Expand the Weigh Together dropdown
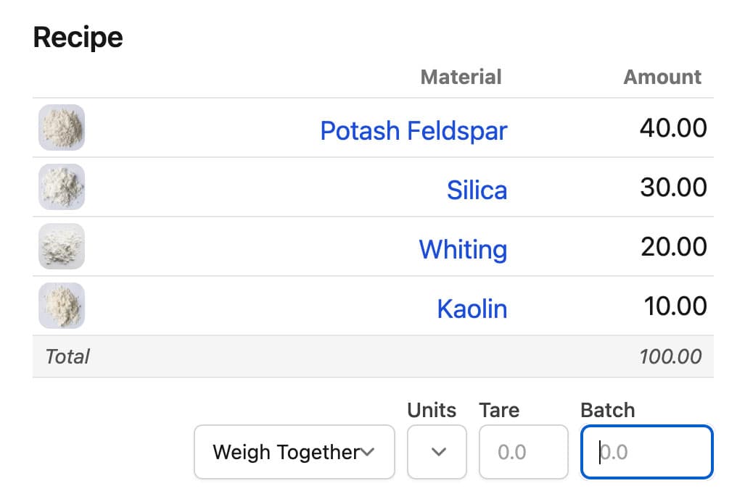The height and width of the screenshot is (499, 745). click(294, 453)
